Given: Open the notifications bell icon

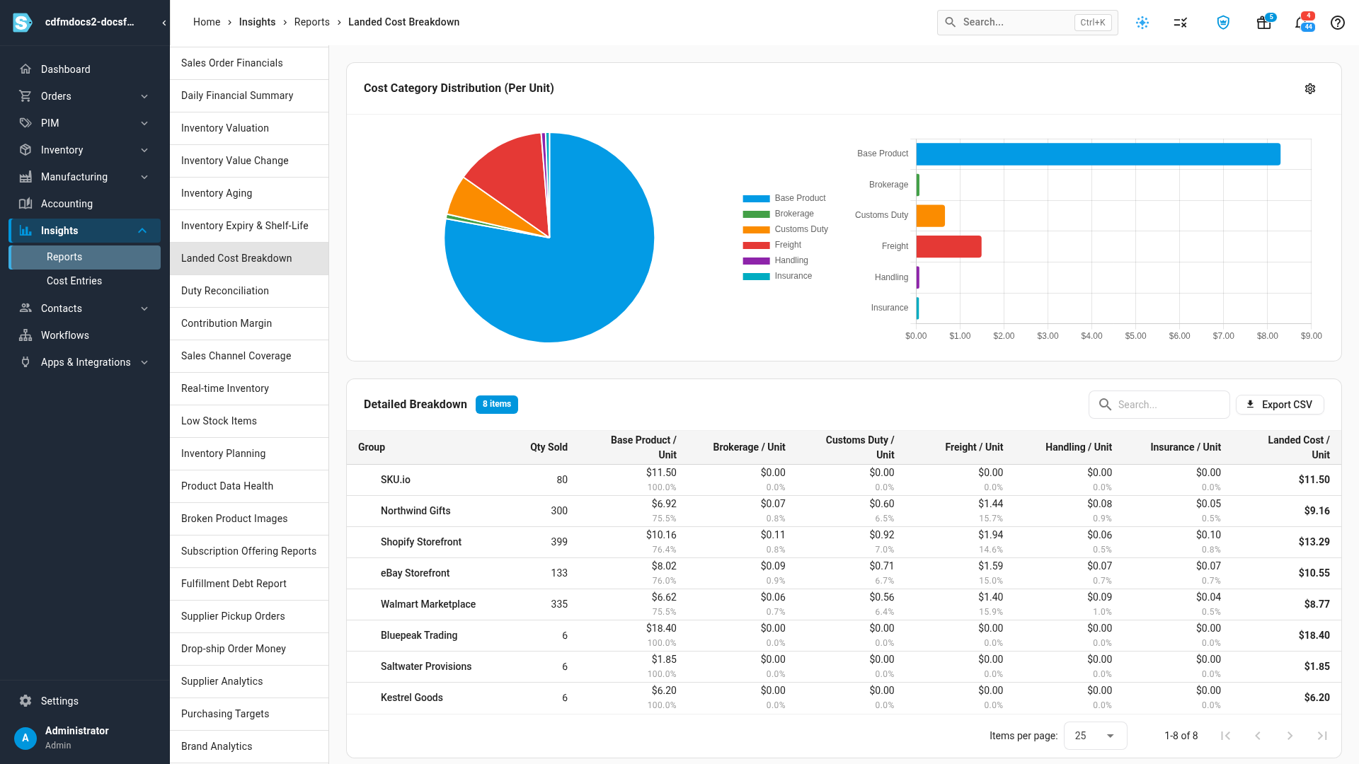Looking at the screenshot, I should [x=1301, y=23].
